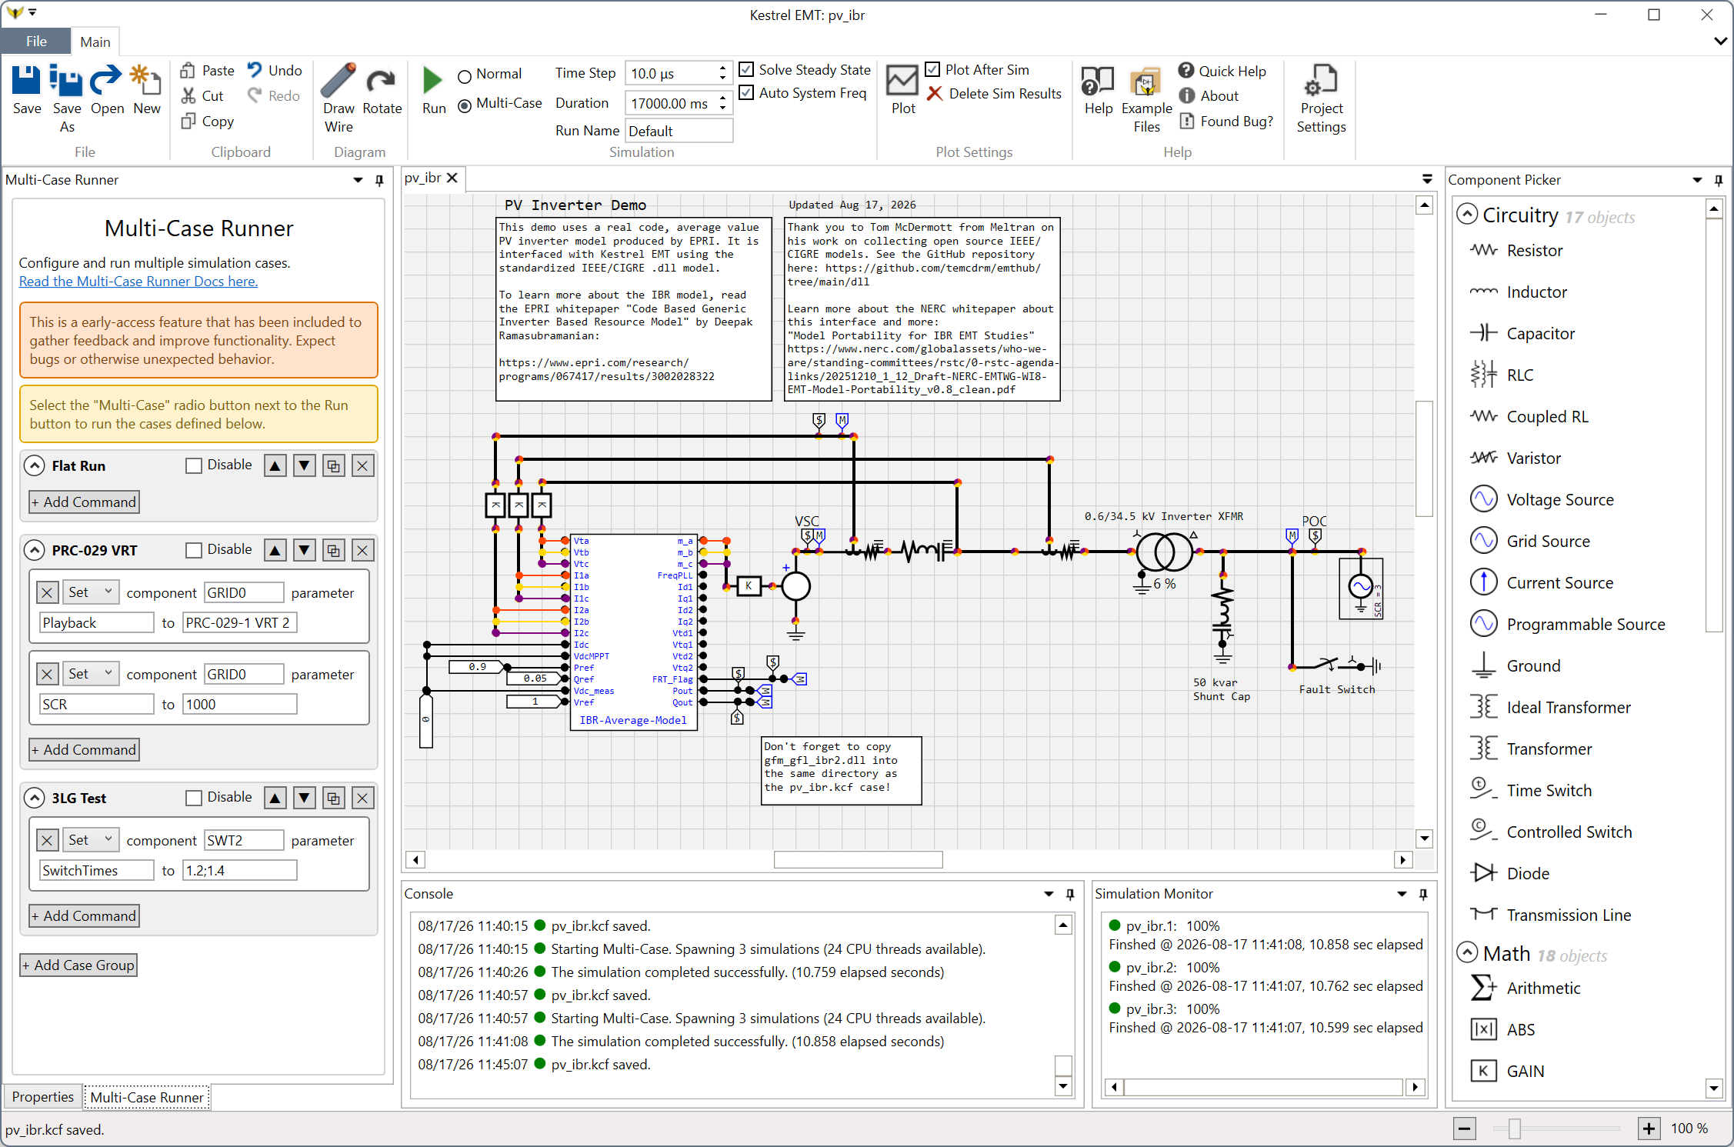Collapse the 3LG Test group
Image resolution: width=1734 pixels, height=1147 pixels.
coord(34,798)
